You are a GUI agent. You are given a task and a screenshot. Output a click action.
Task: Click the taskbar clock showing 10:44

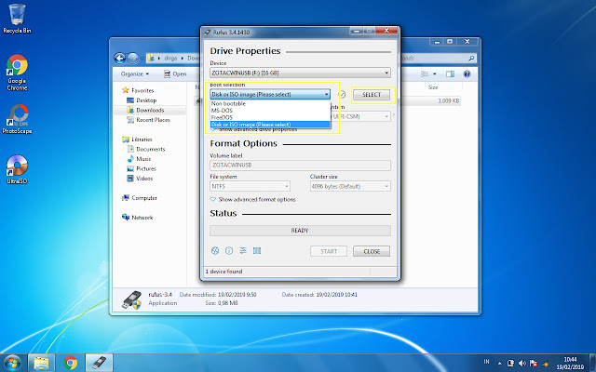coord(570,364)
